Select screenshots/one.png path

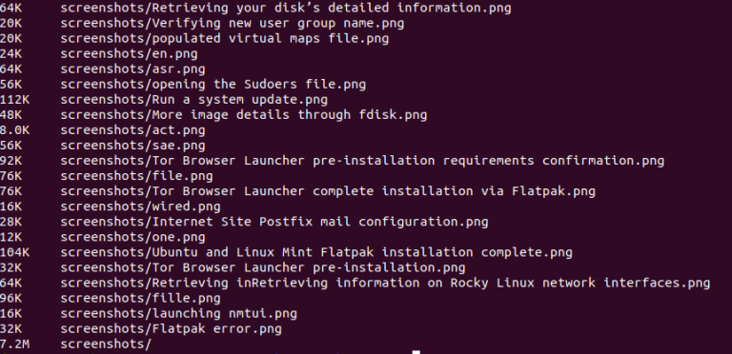click(132, 238)
